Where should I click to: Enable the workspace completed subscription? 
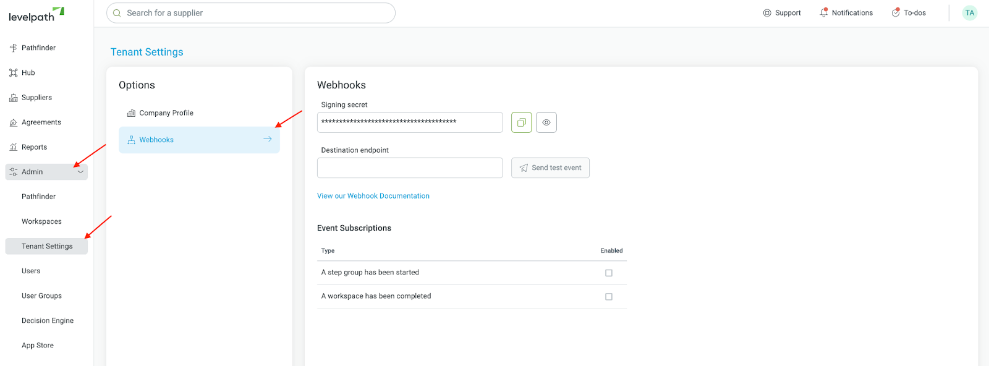[x=609, y=296]
